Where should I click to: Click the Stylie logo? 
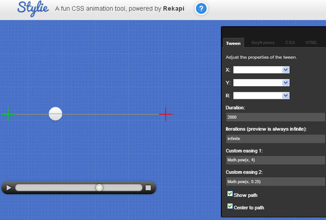(x=33, y=8)
